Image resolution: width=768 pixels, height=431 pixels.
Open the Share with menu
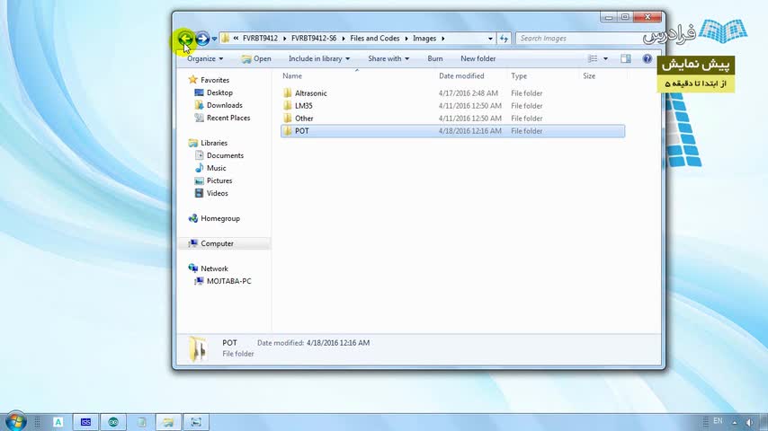click(388, 58)
